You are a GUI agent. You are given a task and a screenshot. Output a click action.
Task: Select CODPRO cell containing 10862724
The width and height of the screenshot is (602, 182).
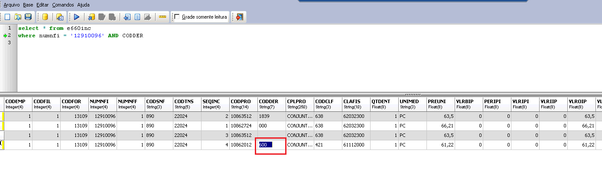pyautogui.click(x=243, y=126)
